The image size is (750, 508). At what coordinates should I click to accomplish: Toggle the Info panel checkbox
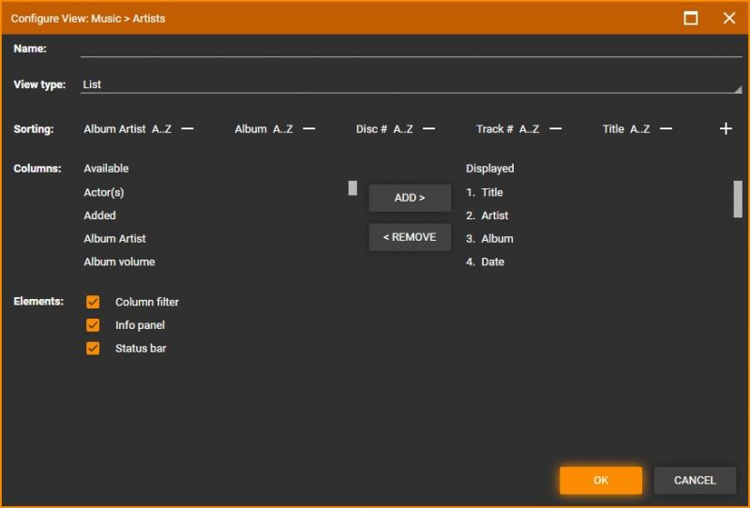[93, 325]
